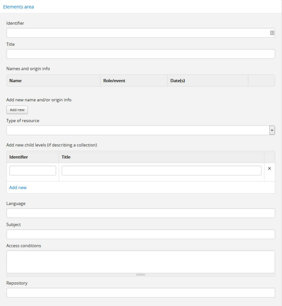Viewport: 282px width, 306px height.
Task: Click the child level Title input box
Action: click(x=161, y=171)
